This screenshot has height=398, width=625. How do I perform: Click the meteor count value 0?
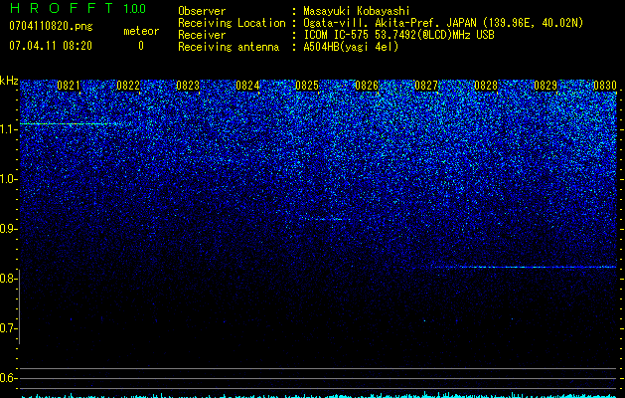141,46
